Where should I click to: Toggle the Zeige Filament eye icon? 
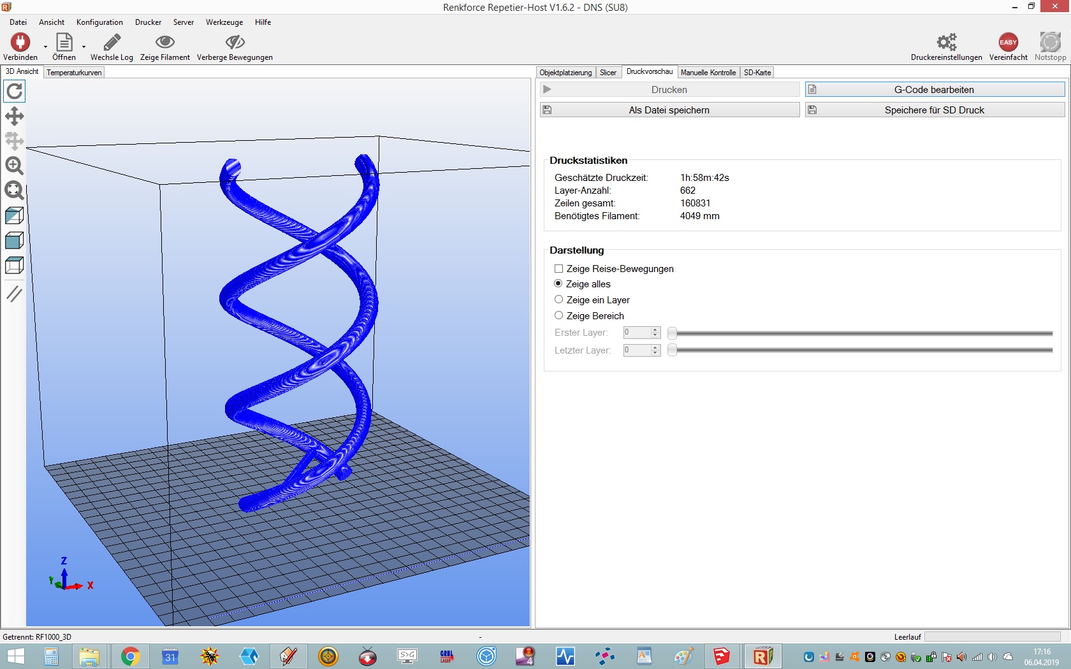click(x=164, y=43)
